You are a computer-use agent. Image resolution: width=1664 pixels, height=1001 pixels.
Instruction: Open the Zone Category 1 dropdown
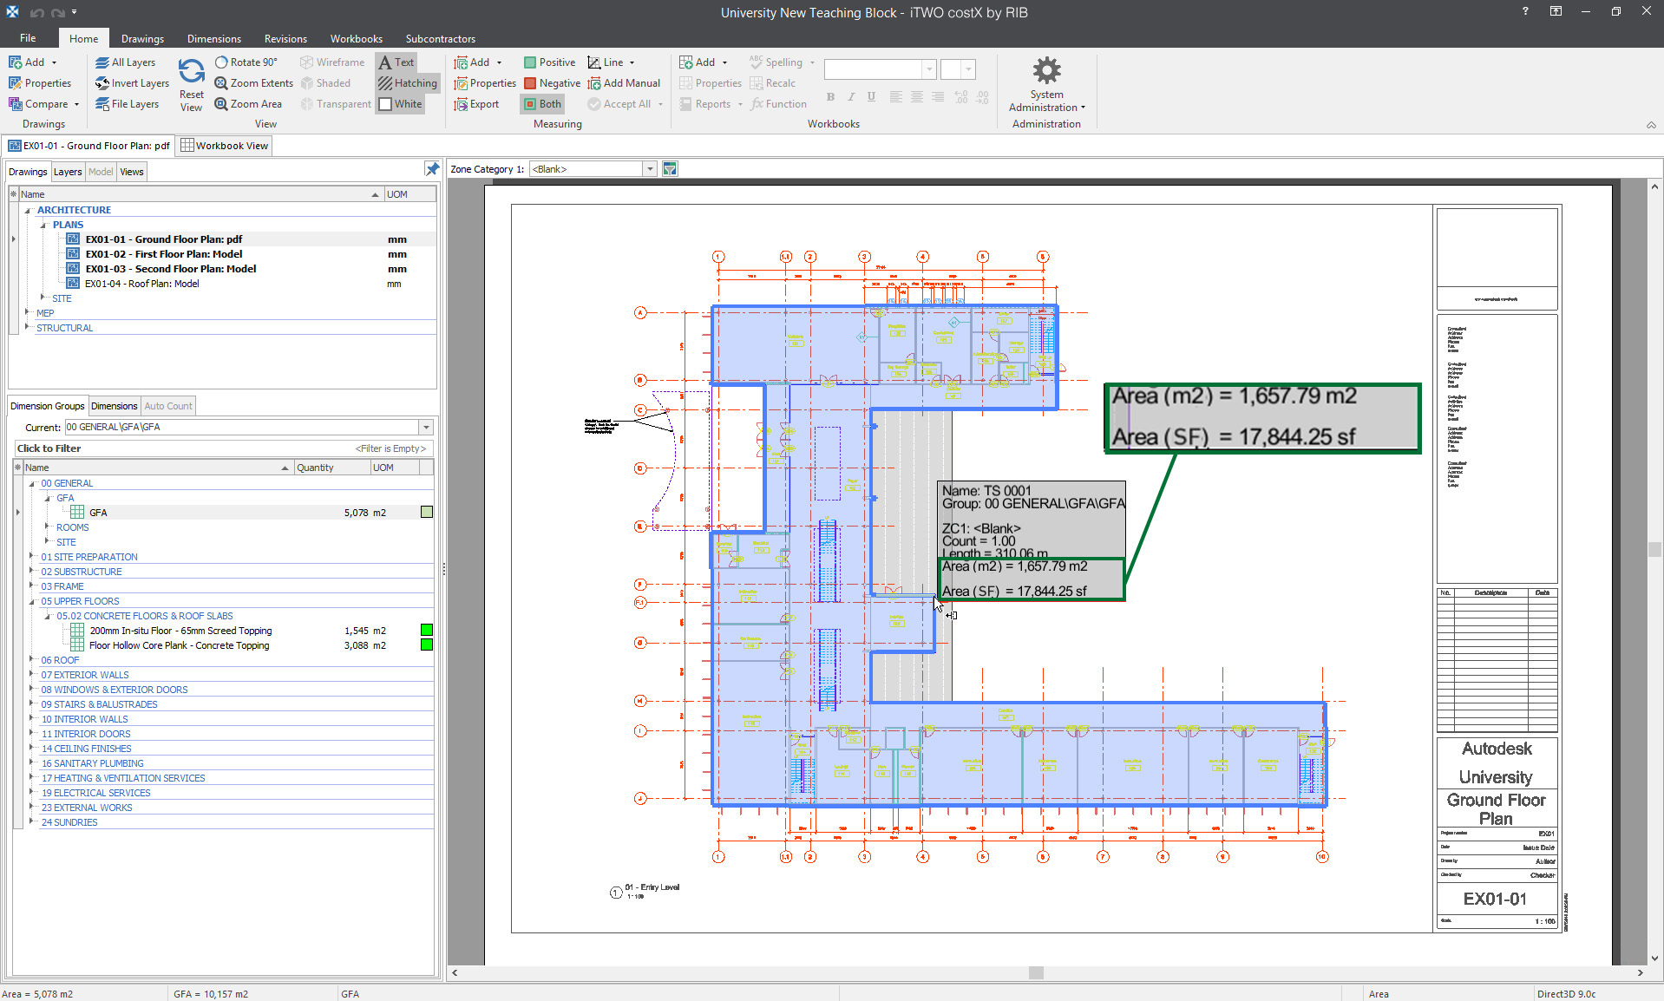click(x=650, y=169)
